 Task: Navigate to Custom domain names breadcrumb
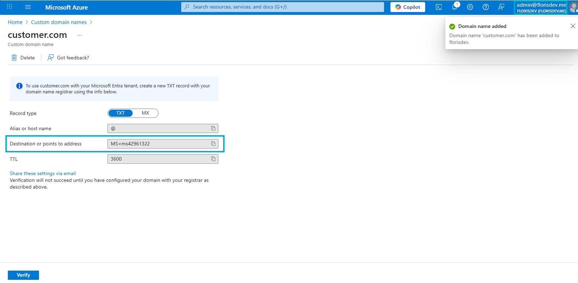pos(59,22)
